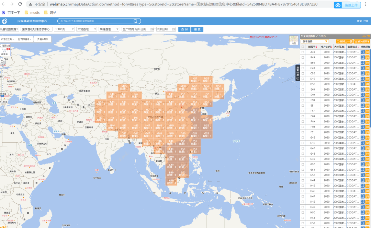Toggle the select-all checkbox in table header
This screenshot has width=371, height=228.
point(303,47)
